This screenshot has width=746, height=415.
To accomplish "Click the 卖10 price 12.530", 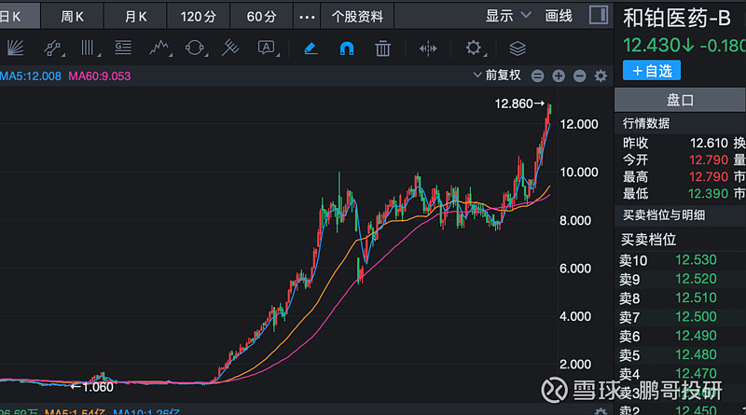I will coord(696,260).
